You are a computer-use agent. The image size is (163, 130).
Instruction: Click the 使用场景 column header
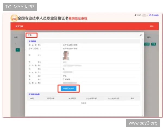click(x=51, y=98)
